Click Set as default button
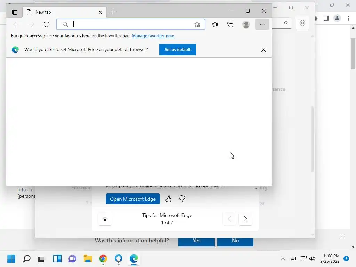The height and width of the screenshot is (267, 356). (x=178, y=50)
